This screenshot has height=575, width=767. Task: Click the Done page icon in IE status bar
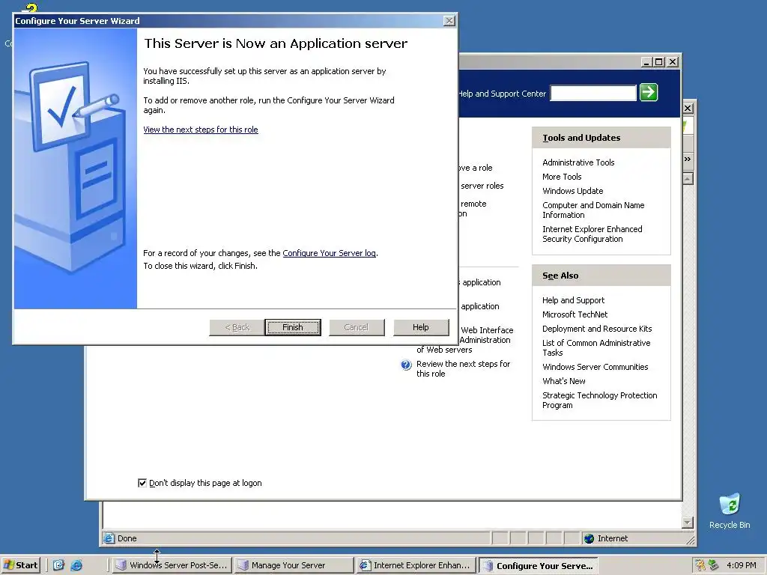pyautogui.click(x=109, y=538)
